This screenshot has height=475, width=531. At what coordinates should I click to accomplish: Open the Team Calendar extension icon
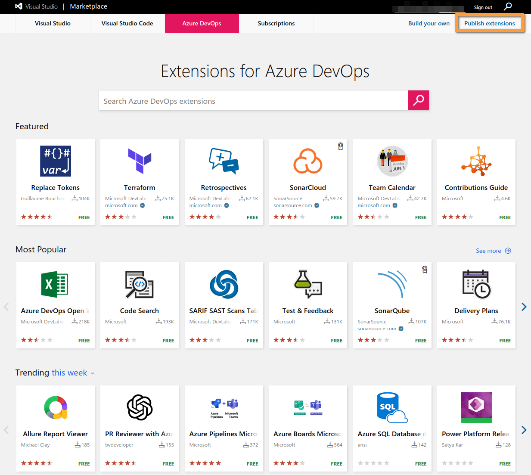pyautogui.click(x=392, y=161)
